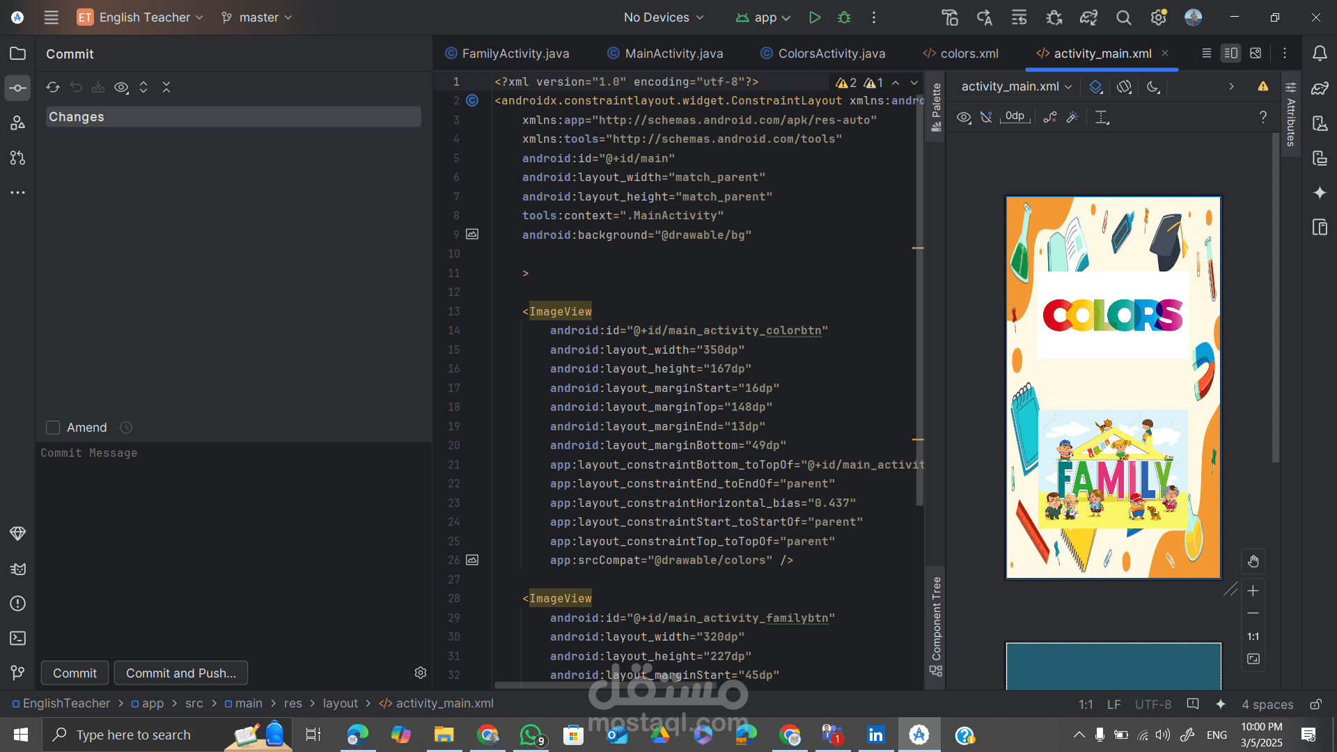
Task: Click the Commit and Push button
Action: 181,673
